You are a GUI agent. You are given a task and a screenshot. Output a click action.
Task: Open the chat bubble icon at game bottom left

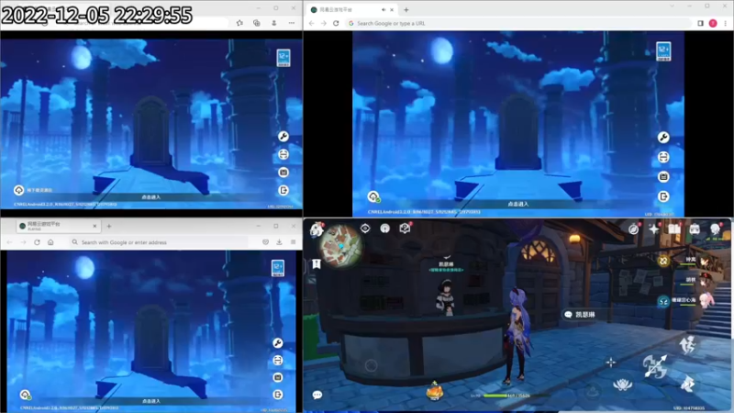[x=317, y=396]
